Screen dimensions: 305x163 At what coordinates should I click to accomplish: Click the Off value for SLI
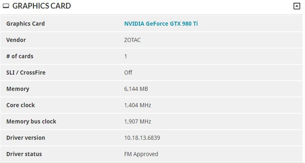tap(128, 73)
